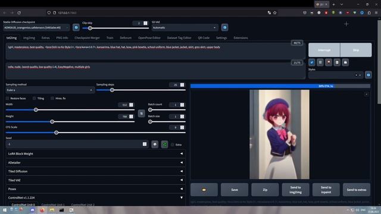Open File Explorer from the taskbar
This screenshot has height=214, width=381.
52,210
